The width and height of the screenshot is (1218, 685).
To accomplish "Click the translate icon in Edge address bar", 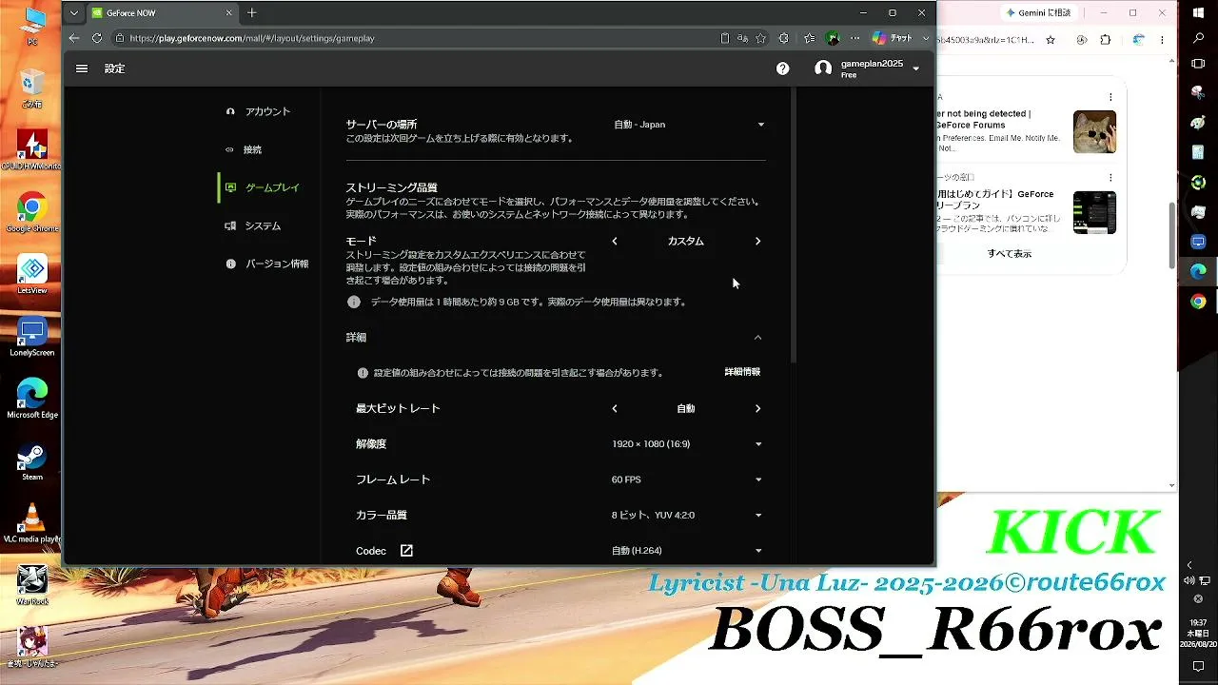I will (x=742, y=38).
